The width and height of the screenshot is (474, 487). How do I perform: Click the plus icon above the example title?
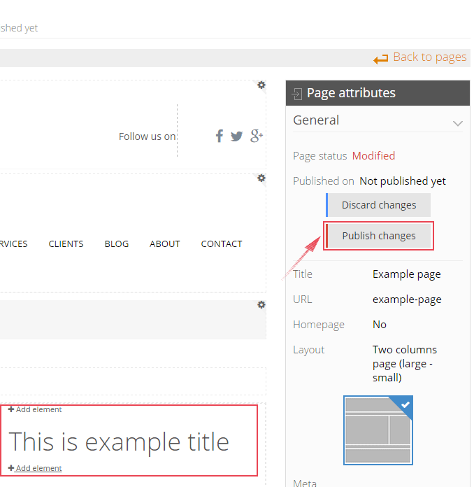click(11, 409)
